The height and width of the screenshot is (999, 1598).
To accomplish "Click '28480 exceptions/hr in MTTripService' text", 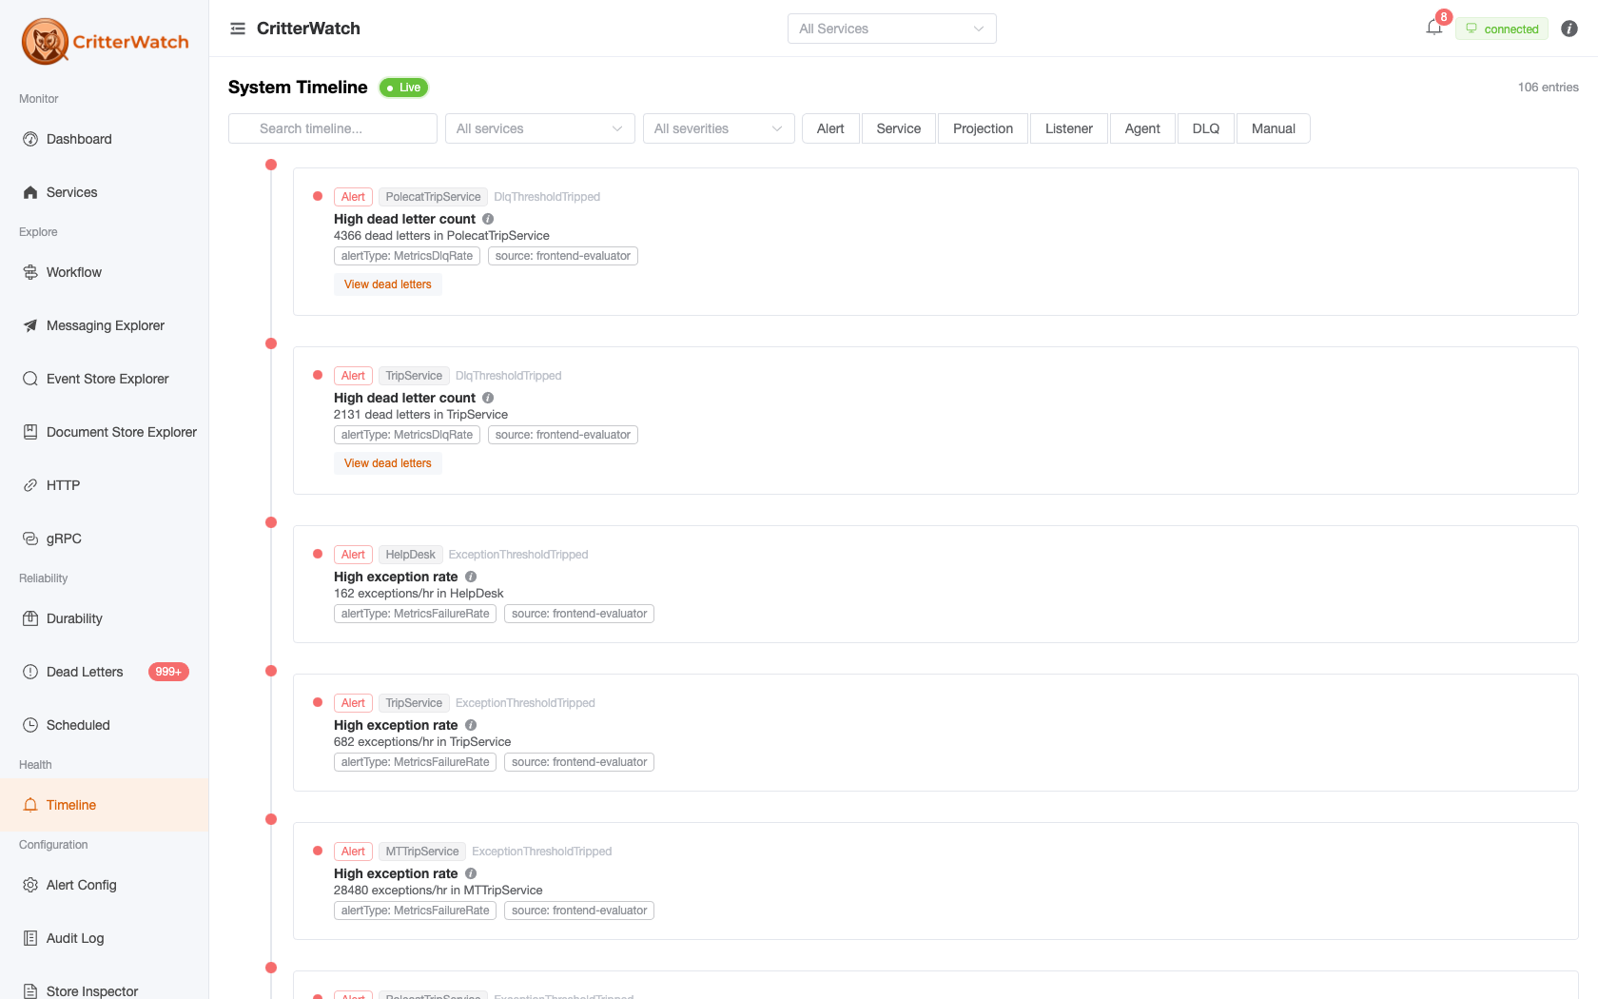I will [x=438, y=891].
